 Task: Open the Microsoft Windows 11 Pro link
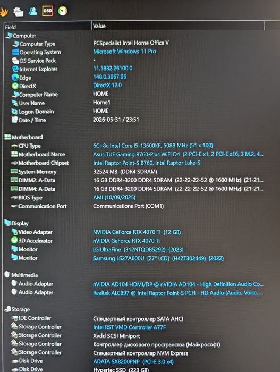(124, 51)
